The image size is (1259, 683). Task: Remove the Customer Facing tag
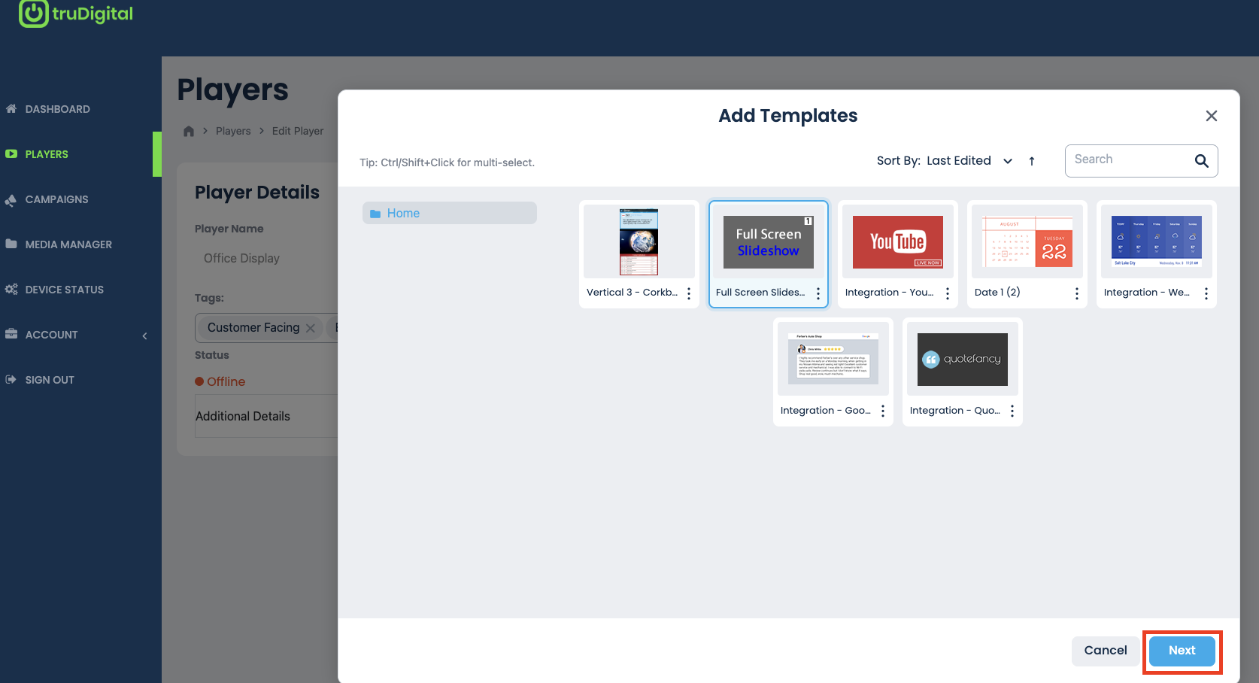tap(311, 328)
